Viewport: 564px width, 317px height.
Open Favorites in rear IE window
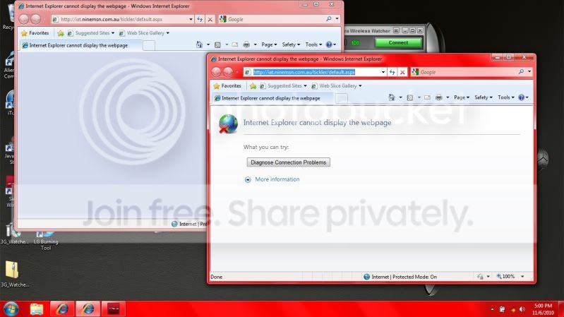(x=35, y=33)
